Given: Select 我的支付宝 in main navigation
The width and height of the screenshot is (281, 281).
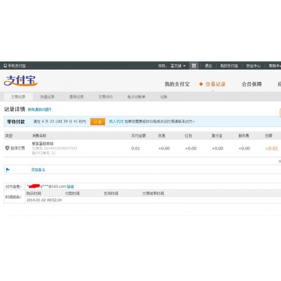Looking at the screenshot, I should tap(177, 84).
